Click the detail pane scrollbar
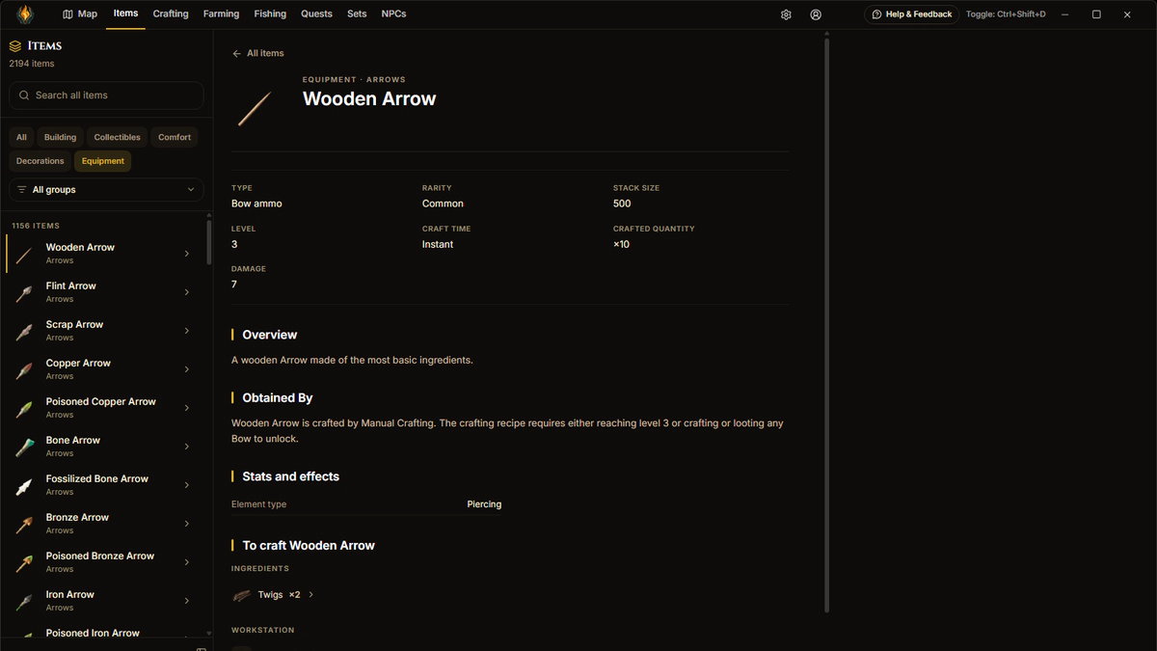 point(826,323)
